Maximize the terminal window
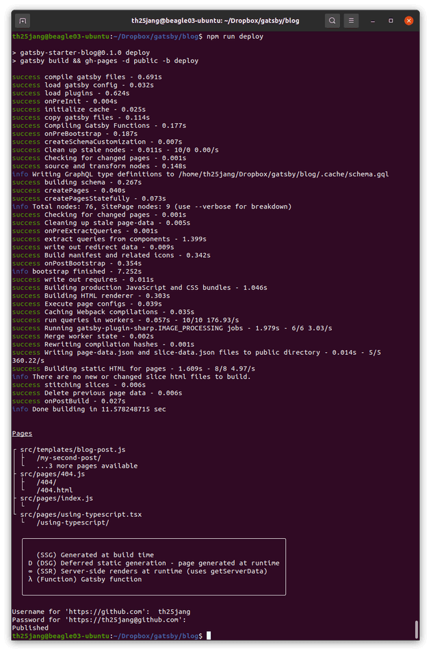 [x=391, y=21]
